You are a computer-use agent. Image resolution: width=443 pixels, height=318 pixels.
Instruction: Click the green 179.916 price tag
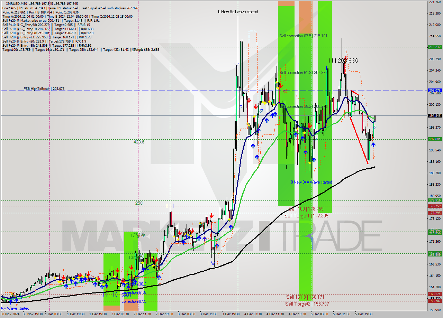[x=435, y=200]
